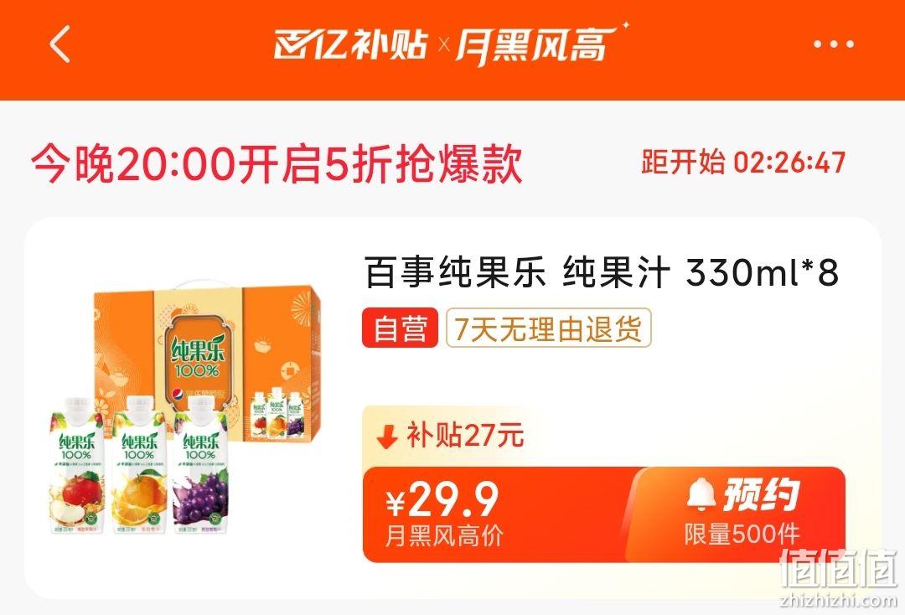Tap the grape juice carton image
Viewport: 905px width, 615px height.
pos(200,465)
